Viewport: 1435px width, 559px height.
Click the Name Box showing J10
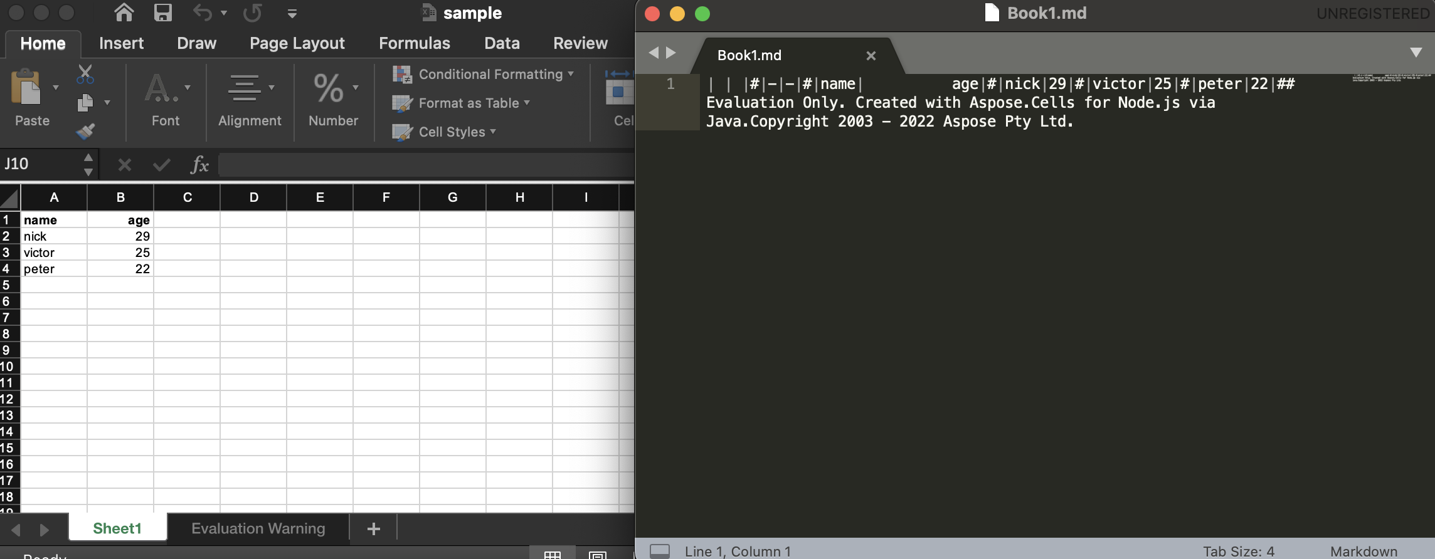pos(41,164)
